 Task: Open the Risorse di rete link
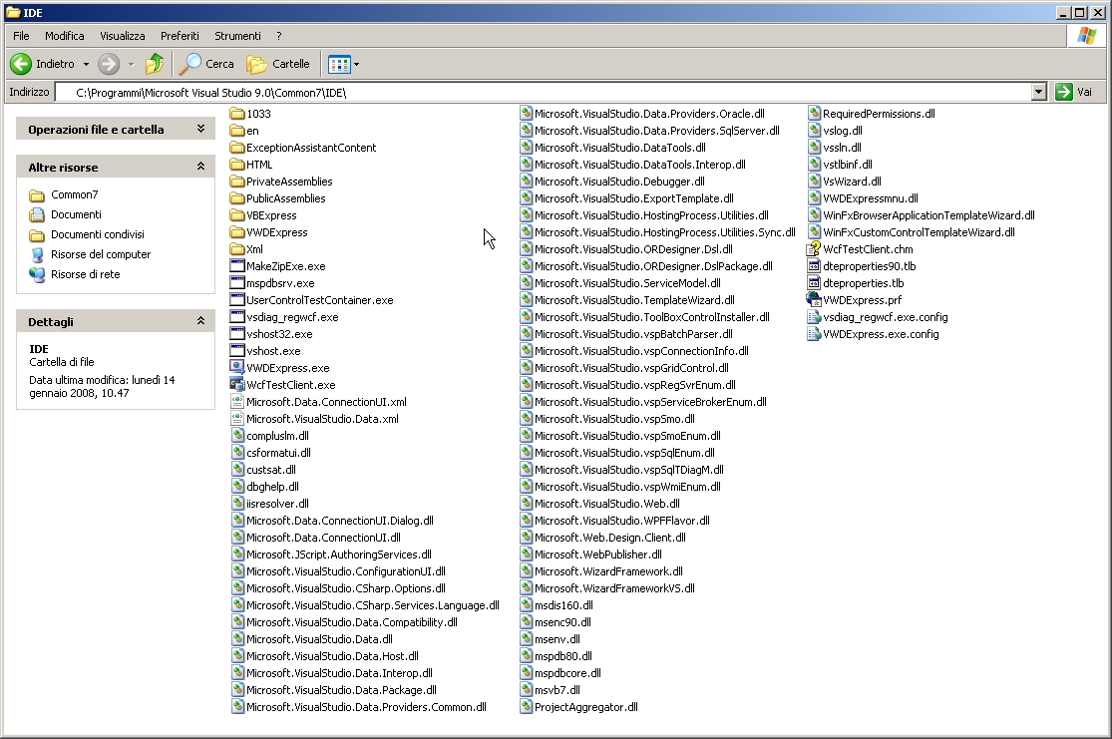pos(85,273)
